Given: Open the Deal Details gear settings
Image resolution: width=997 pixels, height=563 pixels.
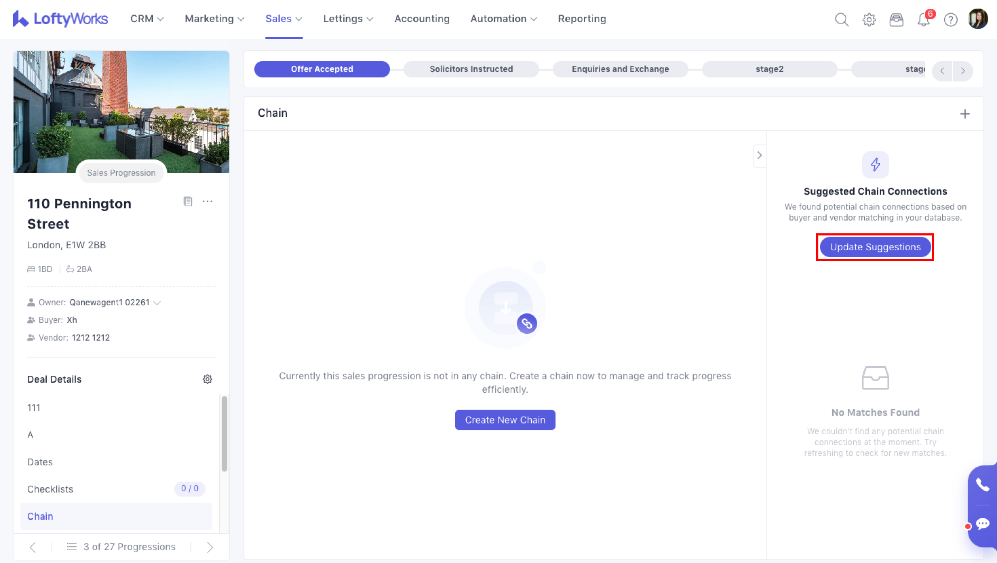Looking at the screenshot, I should coord(207,379).
